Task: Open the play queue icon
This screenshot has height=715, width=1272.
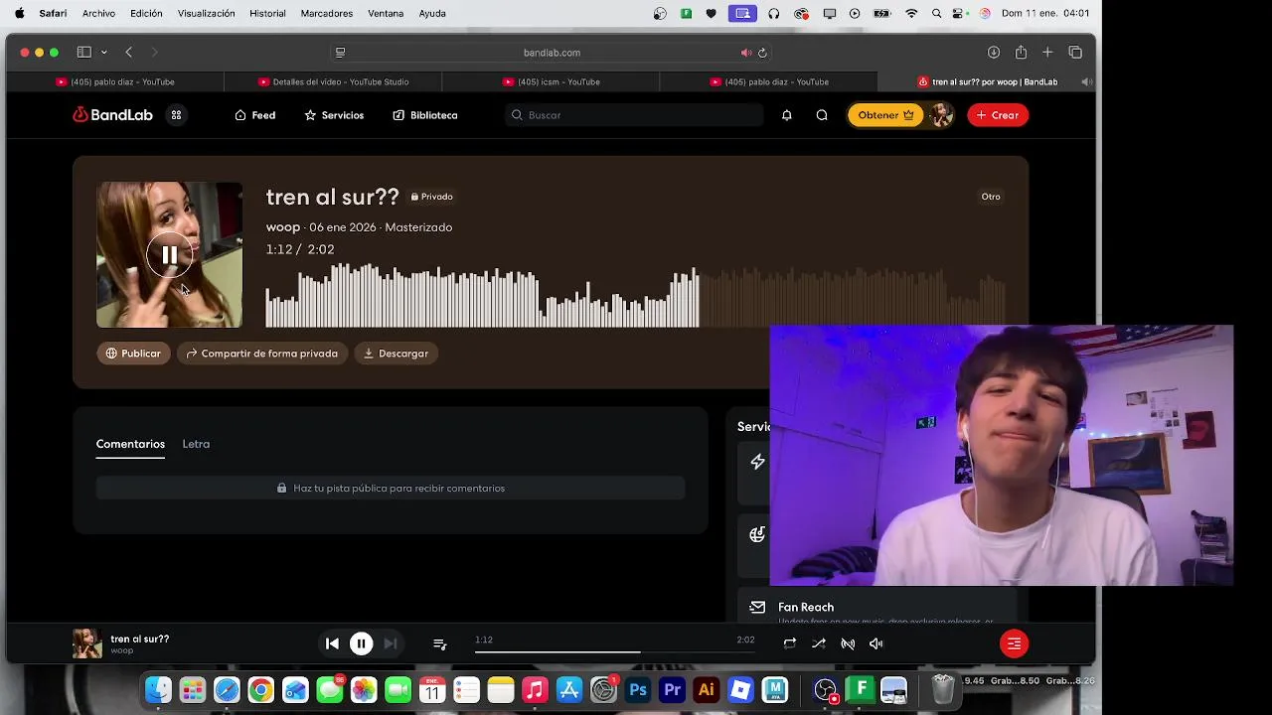Action: pos(440,643)
